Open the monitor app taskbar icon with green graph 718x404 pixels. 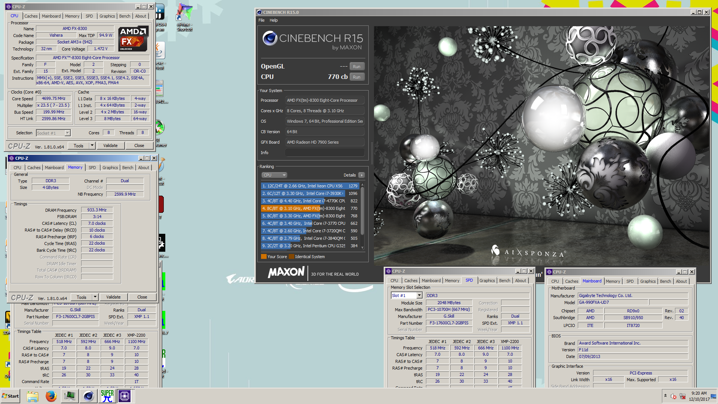click(x=70, y=396)
